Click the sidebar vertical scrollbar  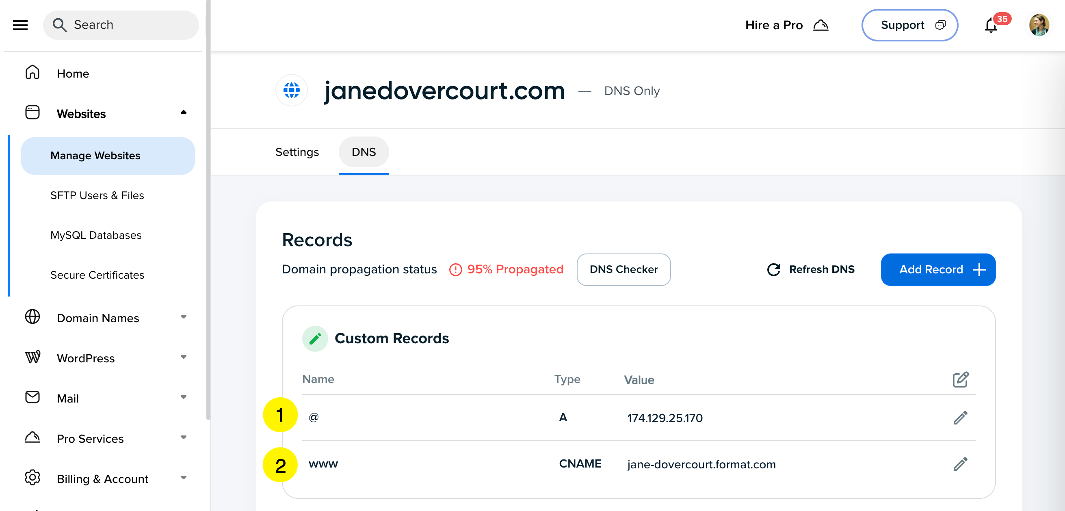(208, 207)
